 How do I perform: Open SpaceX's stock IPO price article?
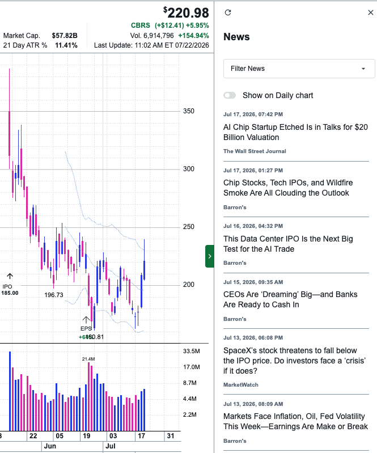pyautogui.click(x=294, y=361)
